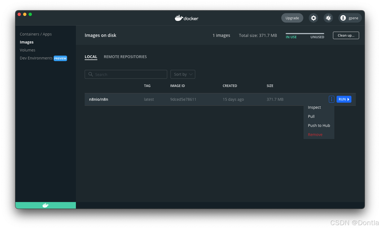Click the whale status icon in footer
The width and height of the screenshot is (380, 229).
(45, 205)
